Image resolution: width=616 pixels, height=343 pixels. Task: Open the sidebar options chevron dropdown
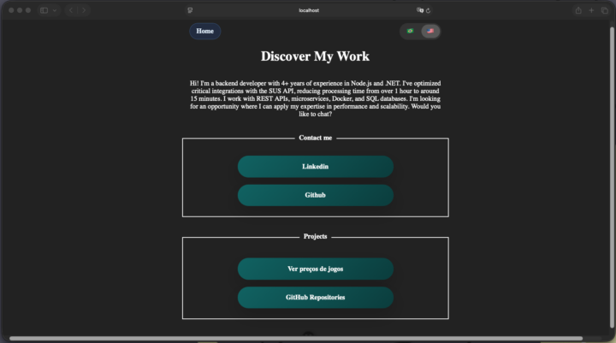coord(55,10)
